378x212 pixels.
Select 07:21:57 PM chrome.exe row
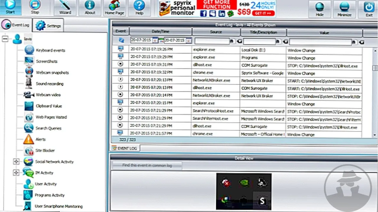[x=237, y=134]
